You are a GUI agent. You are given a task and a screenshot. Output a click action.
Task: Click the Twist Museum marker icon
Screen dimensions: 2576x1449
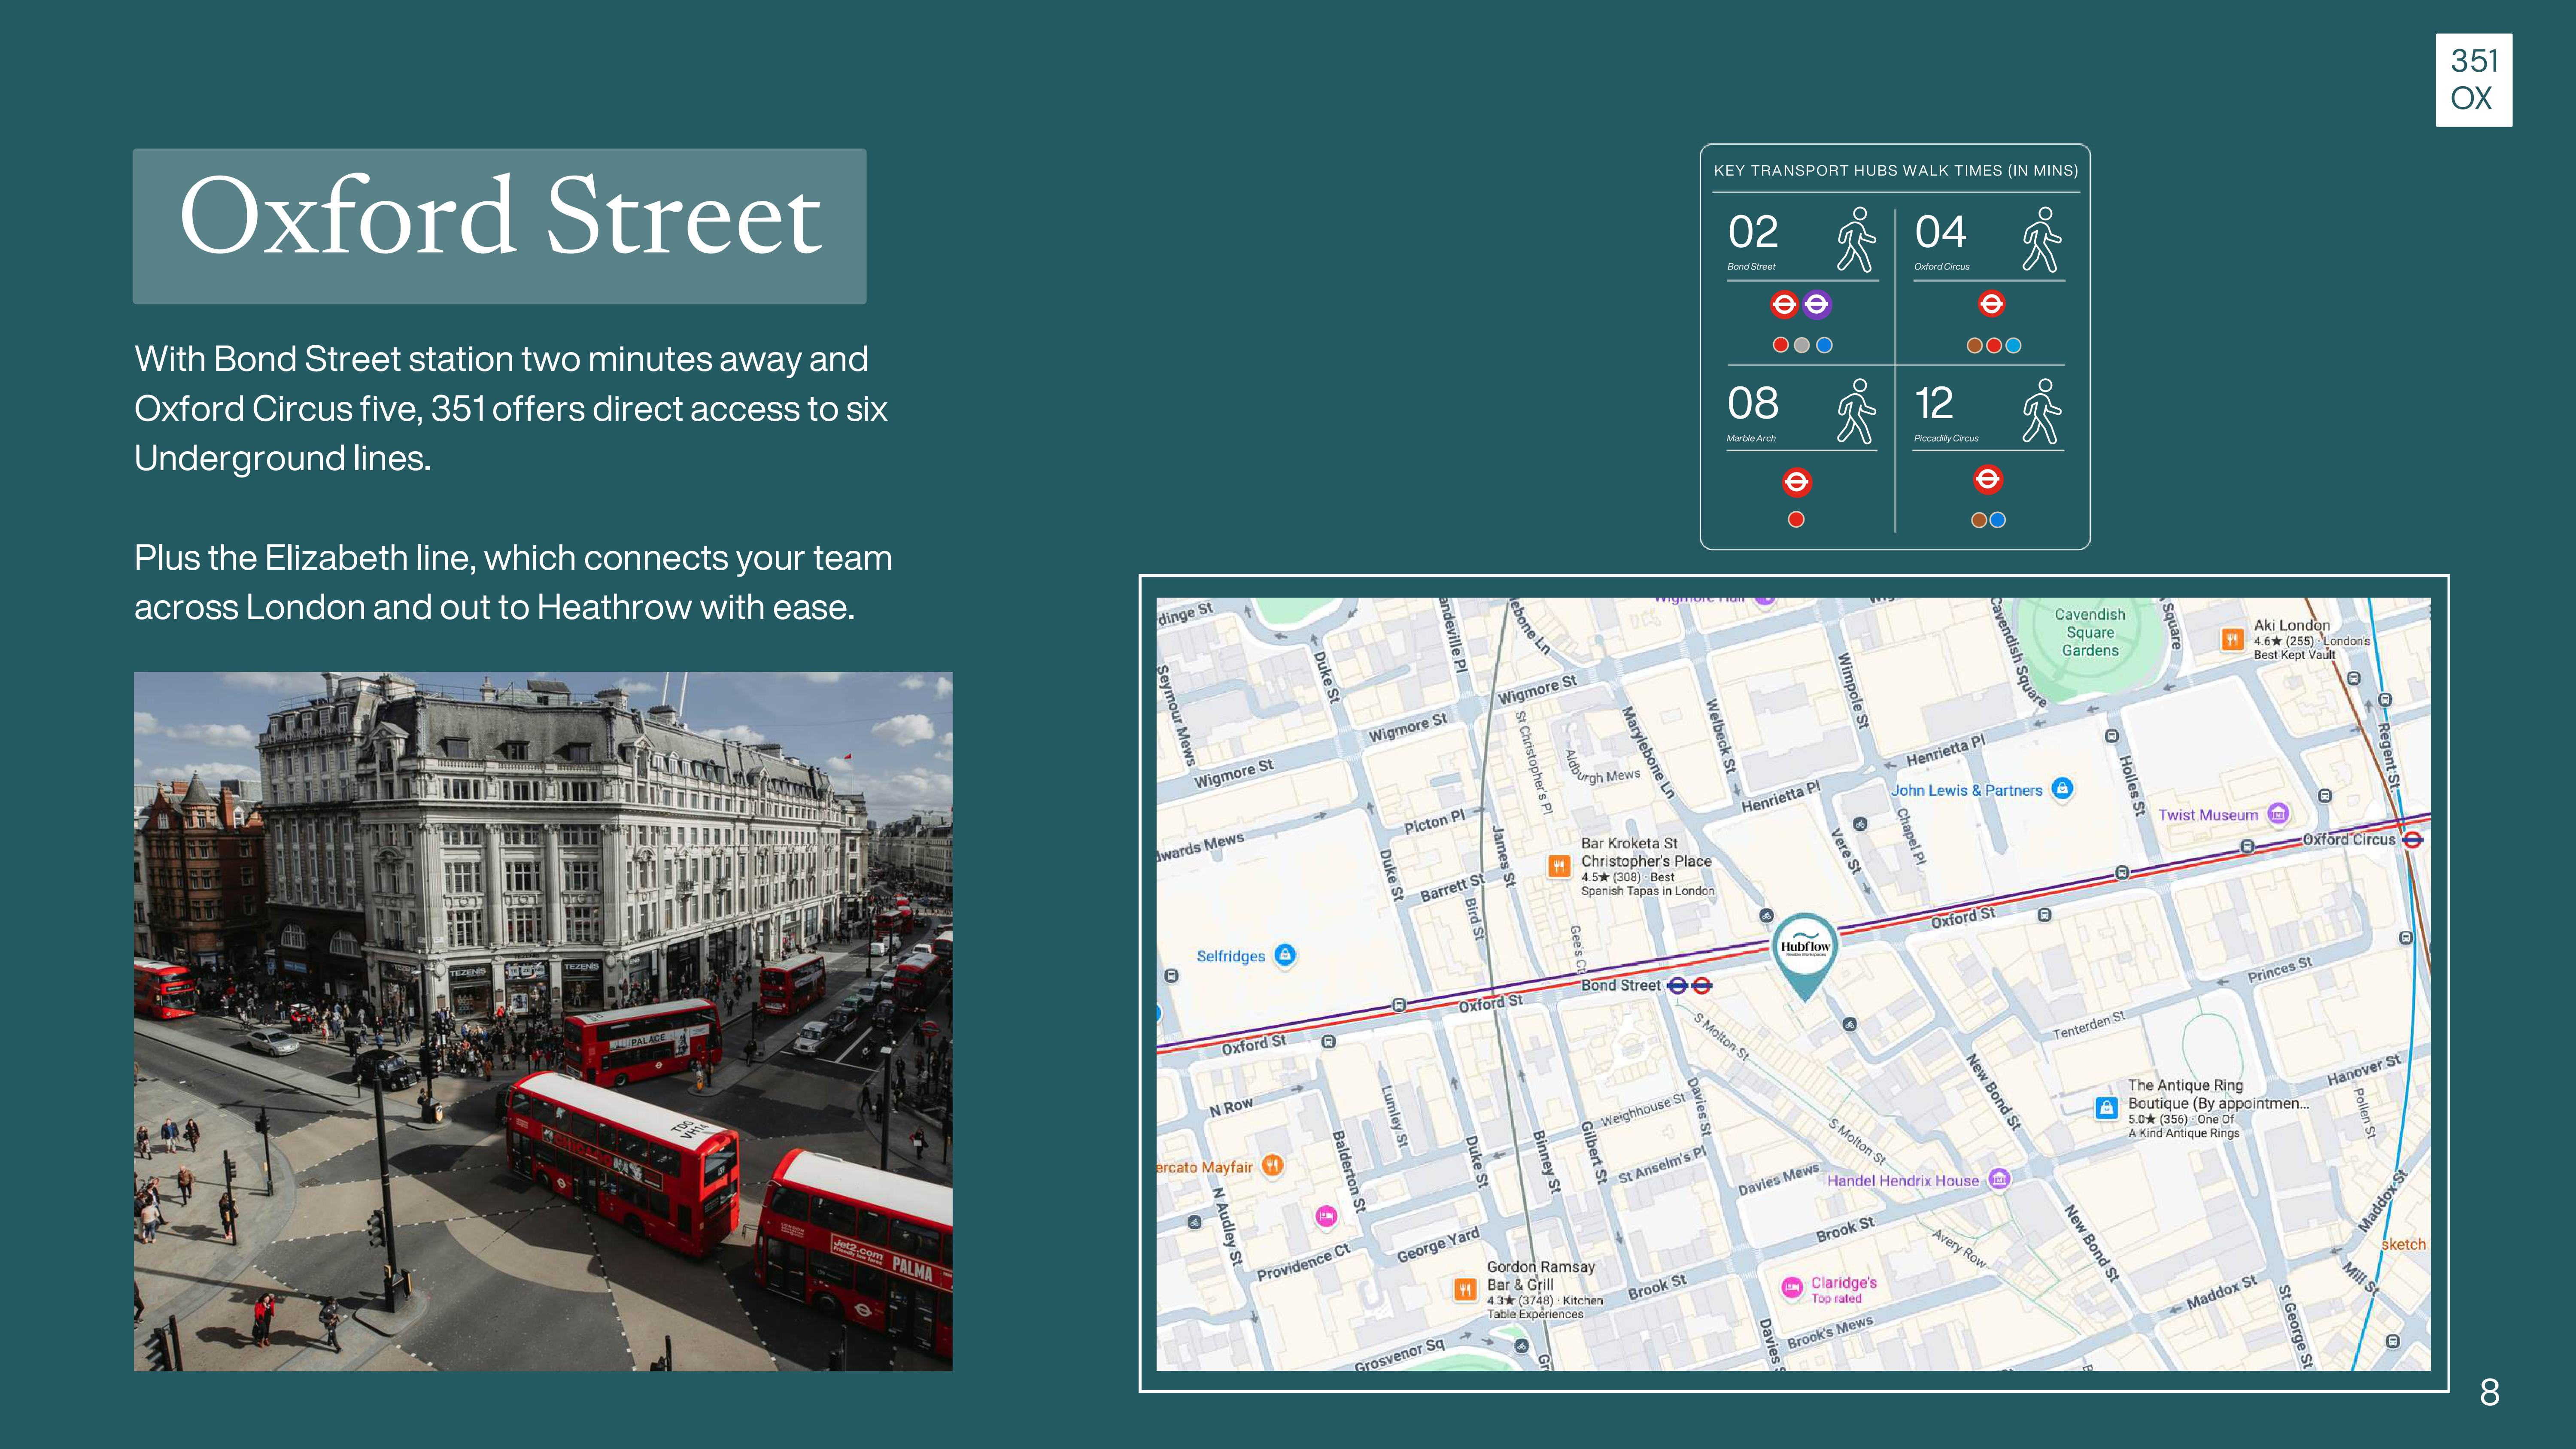pos(2278,813)
